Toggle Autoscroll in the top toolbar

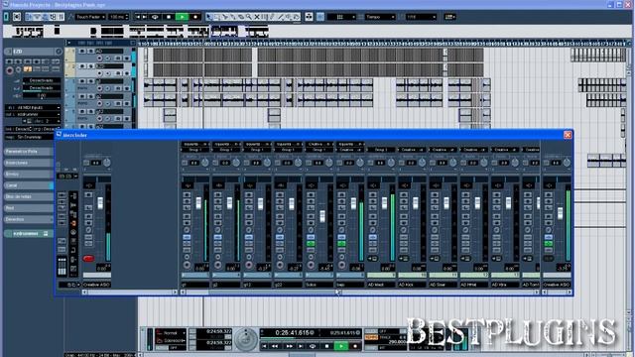click(x=309, y=17)
